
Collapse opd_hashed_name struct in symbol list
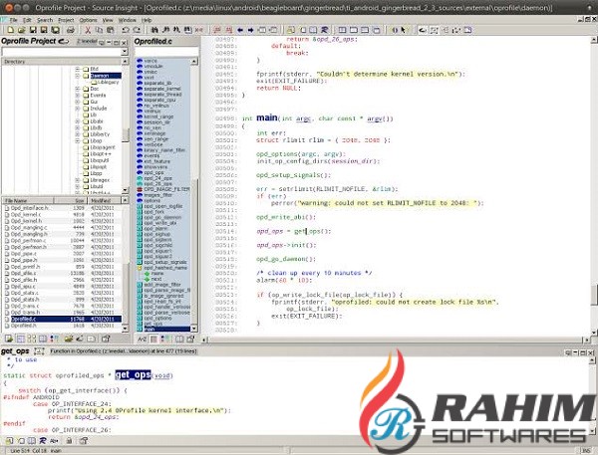click(x=140, y=268)
